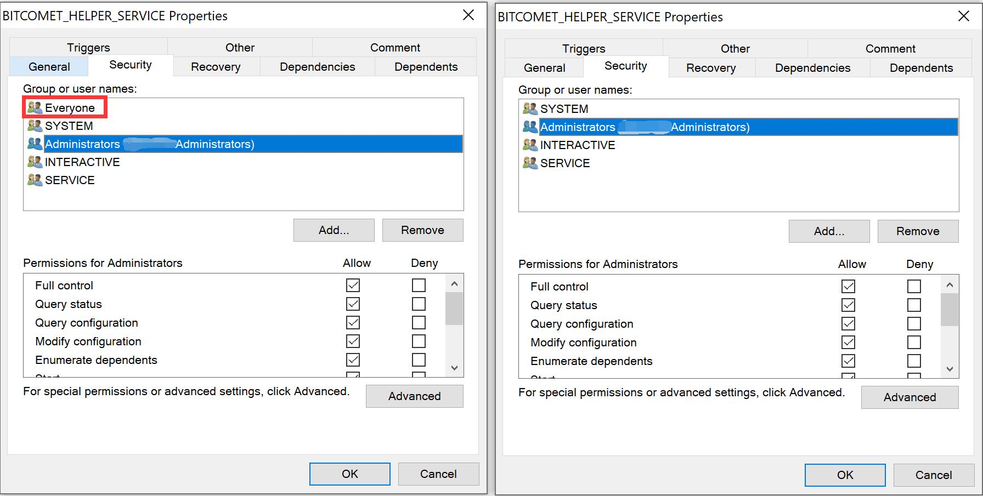Screen dimensions: 983x496
Task: Click Add... button in left window
Action: [334, 230]
